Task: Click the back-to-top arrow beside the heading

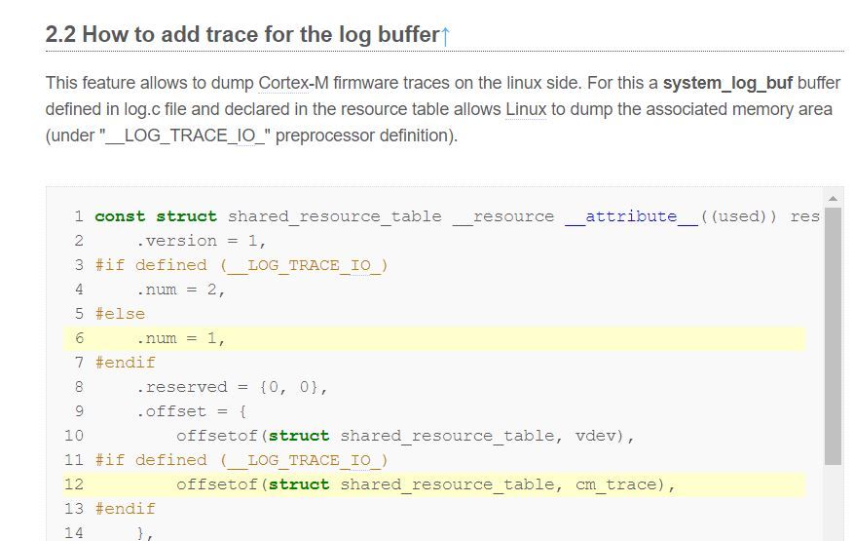Action: click(445, 35)
